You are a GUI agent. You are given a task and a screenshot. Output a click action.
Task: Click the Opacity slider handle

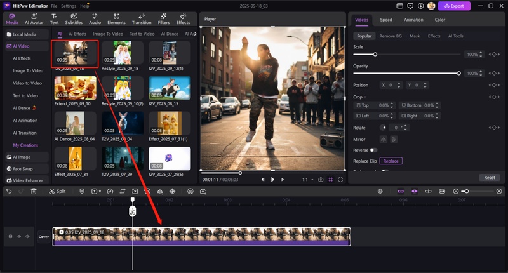458,74
